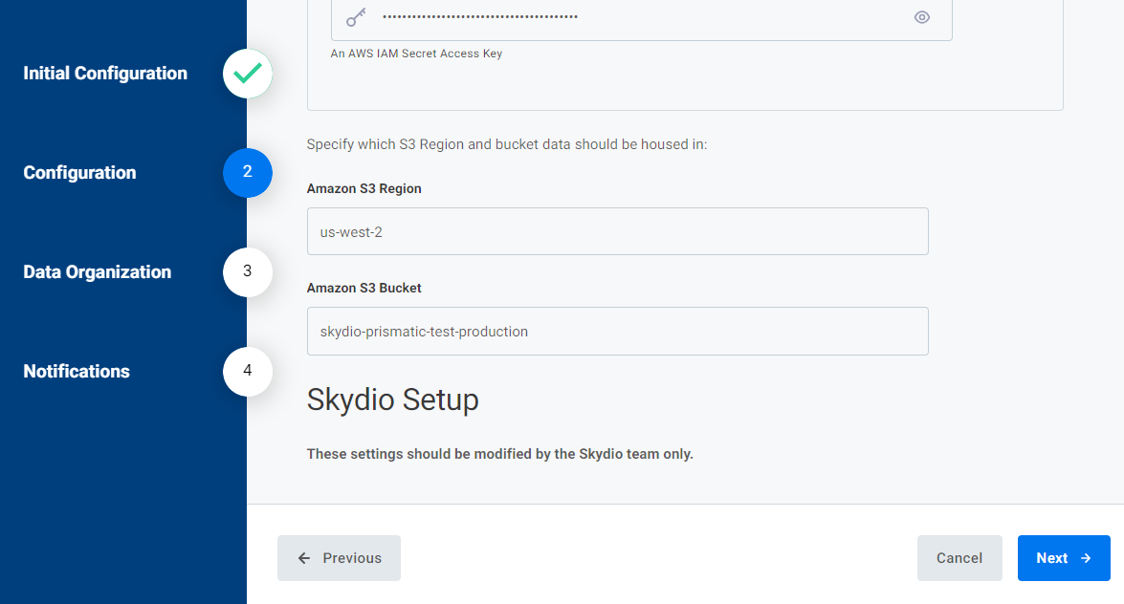Jump to step 4 circle
Screen dimensions: 1124x604
(x=248, y=372)
